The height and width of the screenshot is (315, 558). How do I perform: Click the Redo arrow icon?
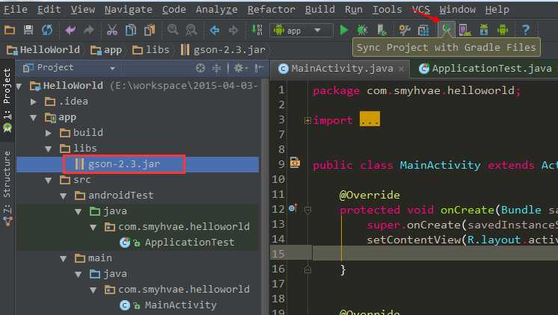click(88, 30)
